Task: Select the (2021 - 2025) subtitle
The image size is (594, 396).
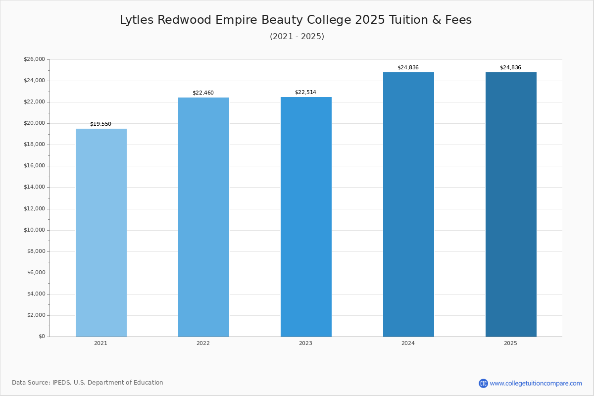Action: tap(297, 37)
